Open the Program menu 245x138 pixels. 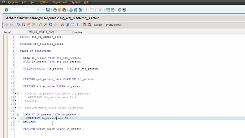(13, 2)
